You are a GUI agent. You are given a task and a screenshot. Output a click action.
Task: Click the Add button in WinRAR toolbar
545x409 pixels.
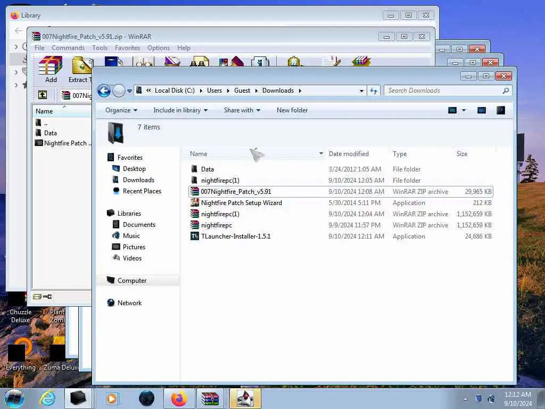click(x=51, y=70)
